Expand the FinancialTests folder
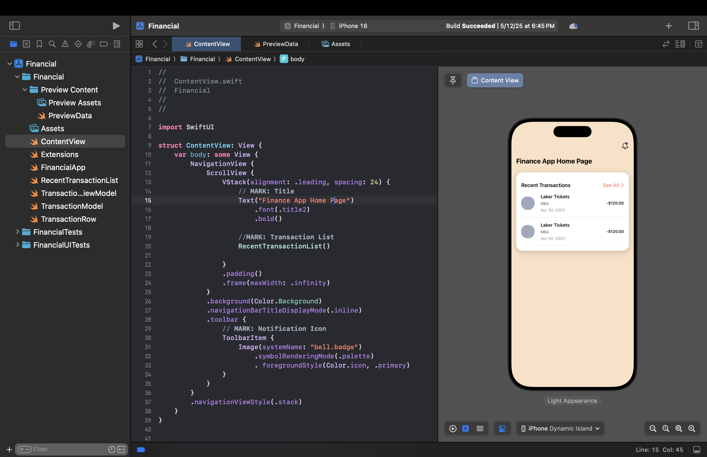 click(x=17, y=232)
